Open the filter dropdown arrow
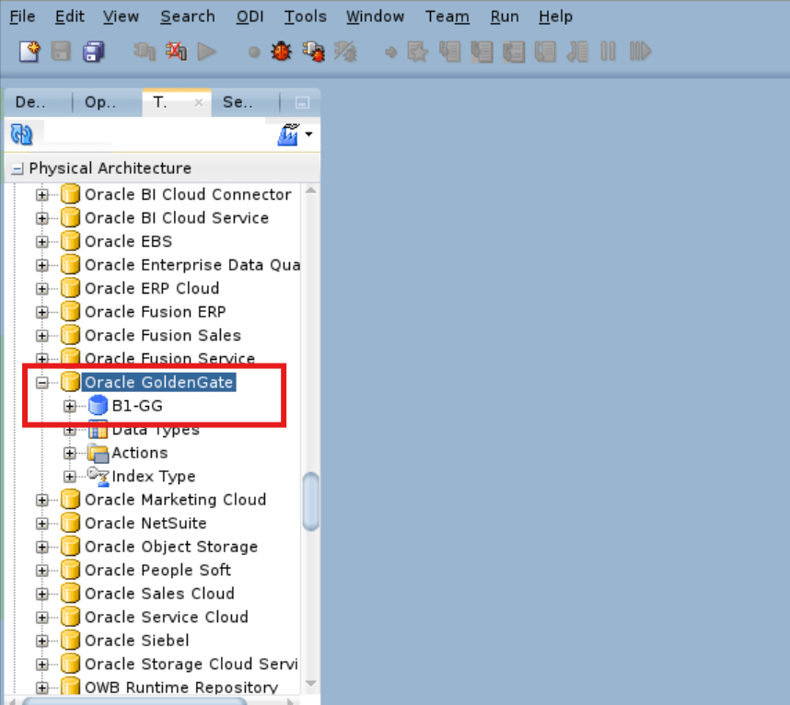790x705 pixels. [310, 134]
